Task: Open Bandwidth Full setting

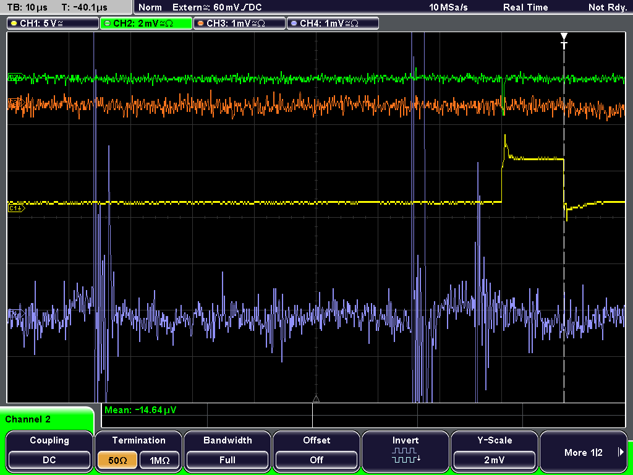Action: click(227, 451)
